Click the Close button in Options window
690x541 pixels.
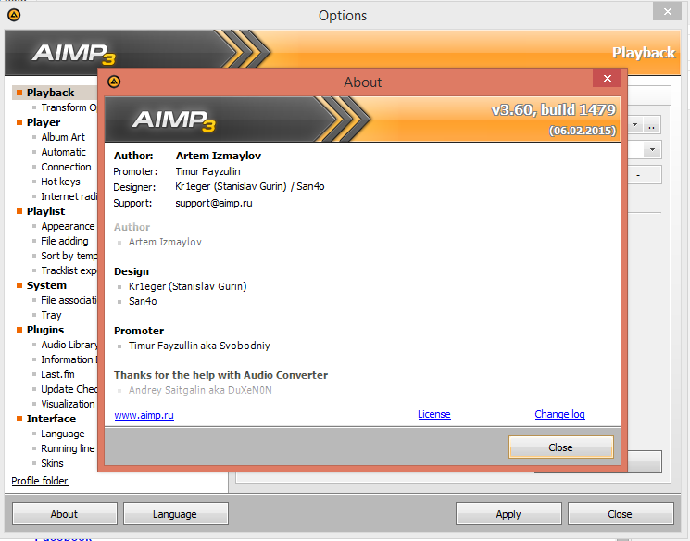(620, 514)
